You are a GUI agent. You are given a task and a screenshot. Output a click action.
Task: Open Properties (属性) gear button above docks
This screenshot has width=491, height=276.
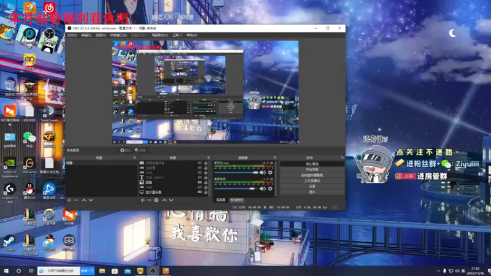click(x=125, y=150)
